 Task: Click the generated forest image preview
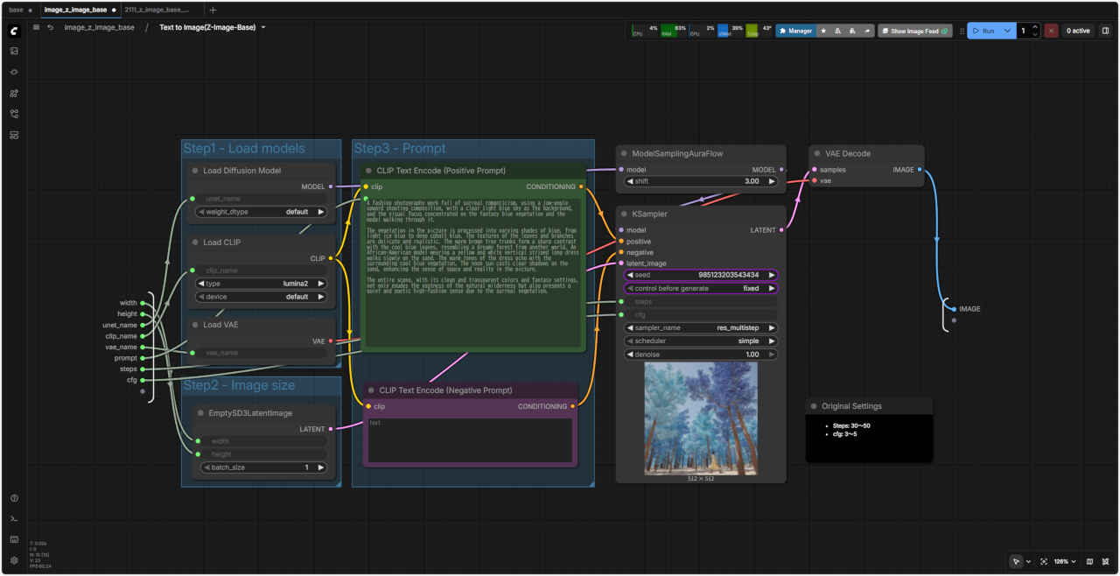tap(700, 418)
